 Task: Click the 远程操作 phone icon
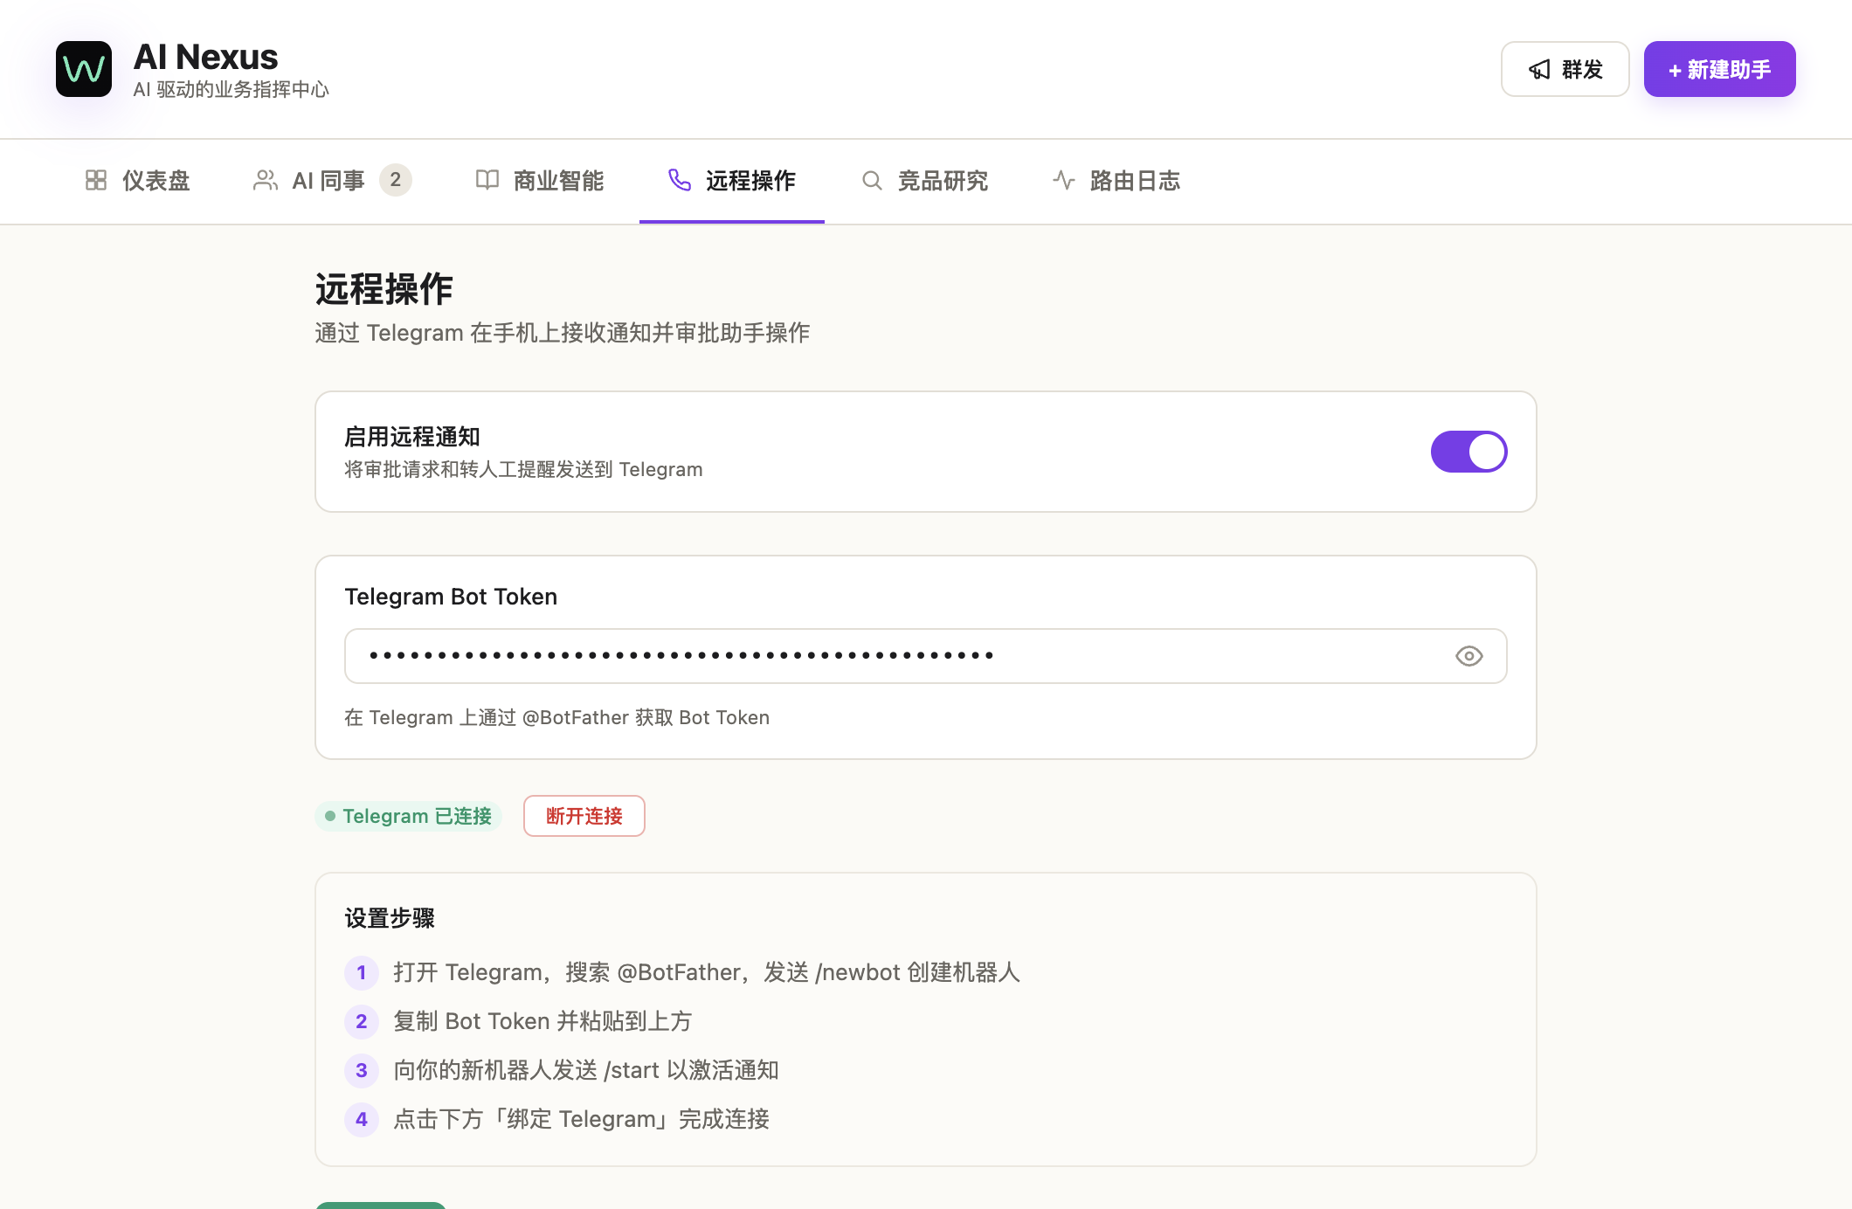[x=680, y=180]
